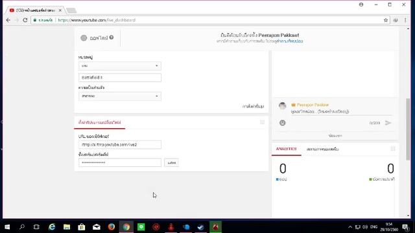This screenshot has width=415, height=233.
Task: Open the network icon in the system tray
Action: point(357,227)
